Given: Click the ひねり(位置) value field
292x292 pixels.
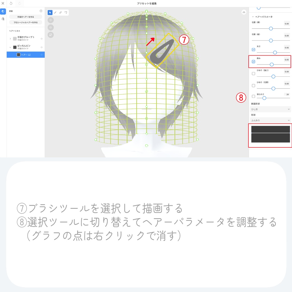Looking at the screenshot, I should click(287, 84).
